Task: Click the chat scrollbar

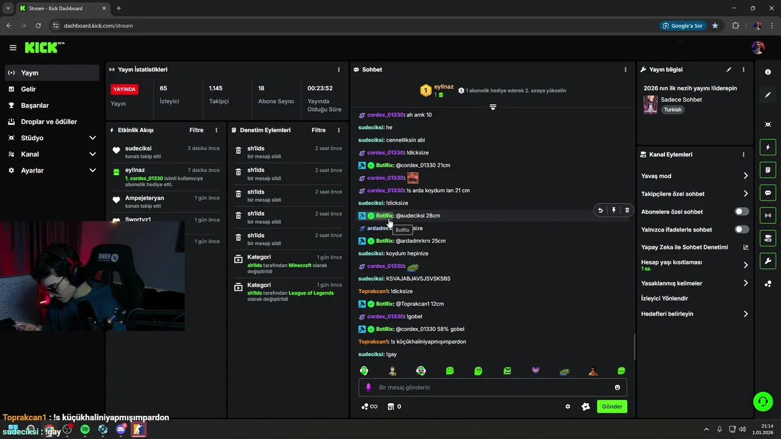Action: coord(635,346)
